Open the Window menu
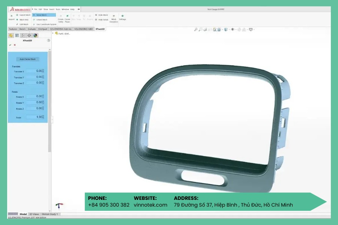Image resolution: width=338 pixels, height=225 pixels. click(65, 9)
